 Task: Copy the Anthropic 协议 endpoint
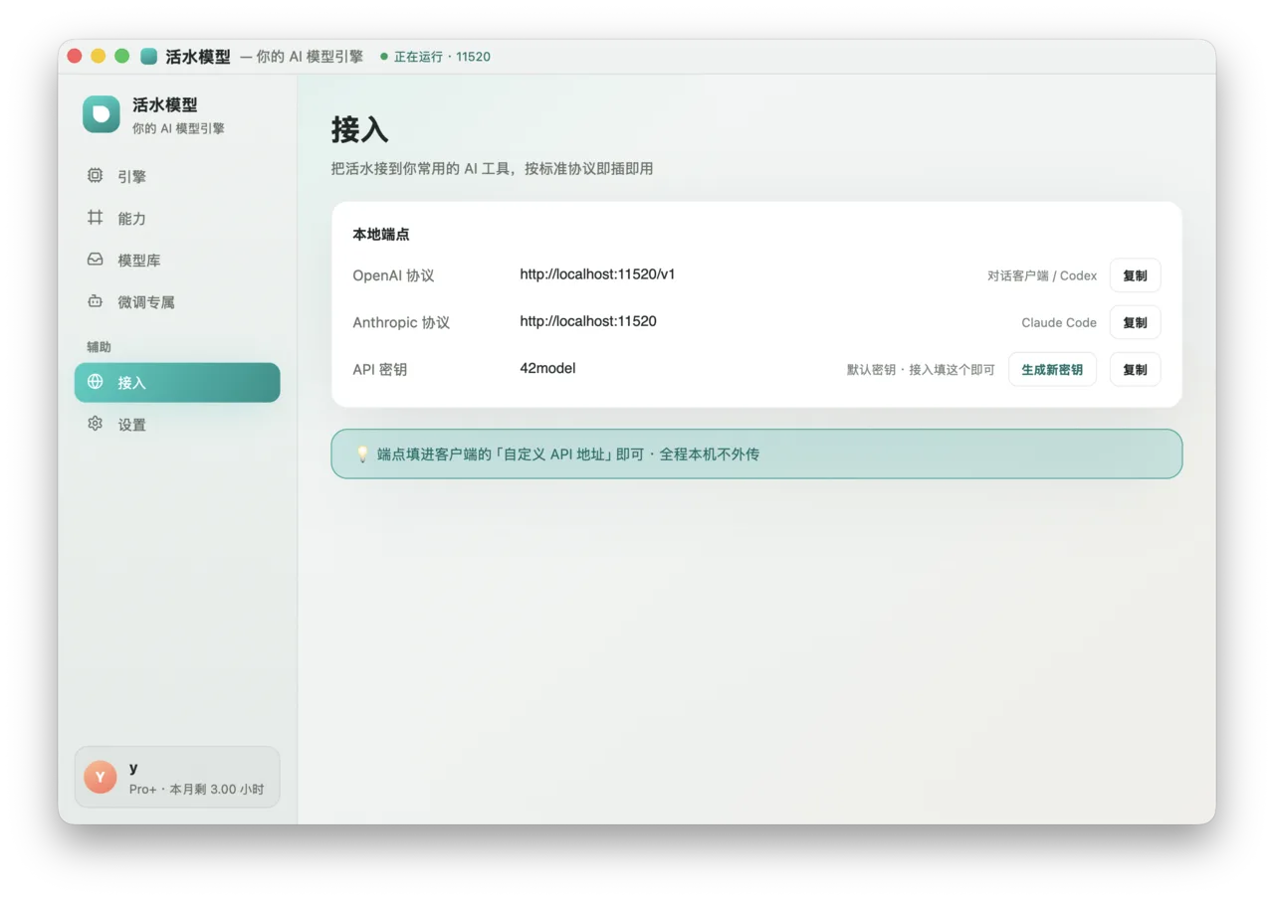click(x=1135, y=322)
